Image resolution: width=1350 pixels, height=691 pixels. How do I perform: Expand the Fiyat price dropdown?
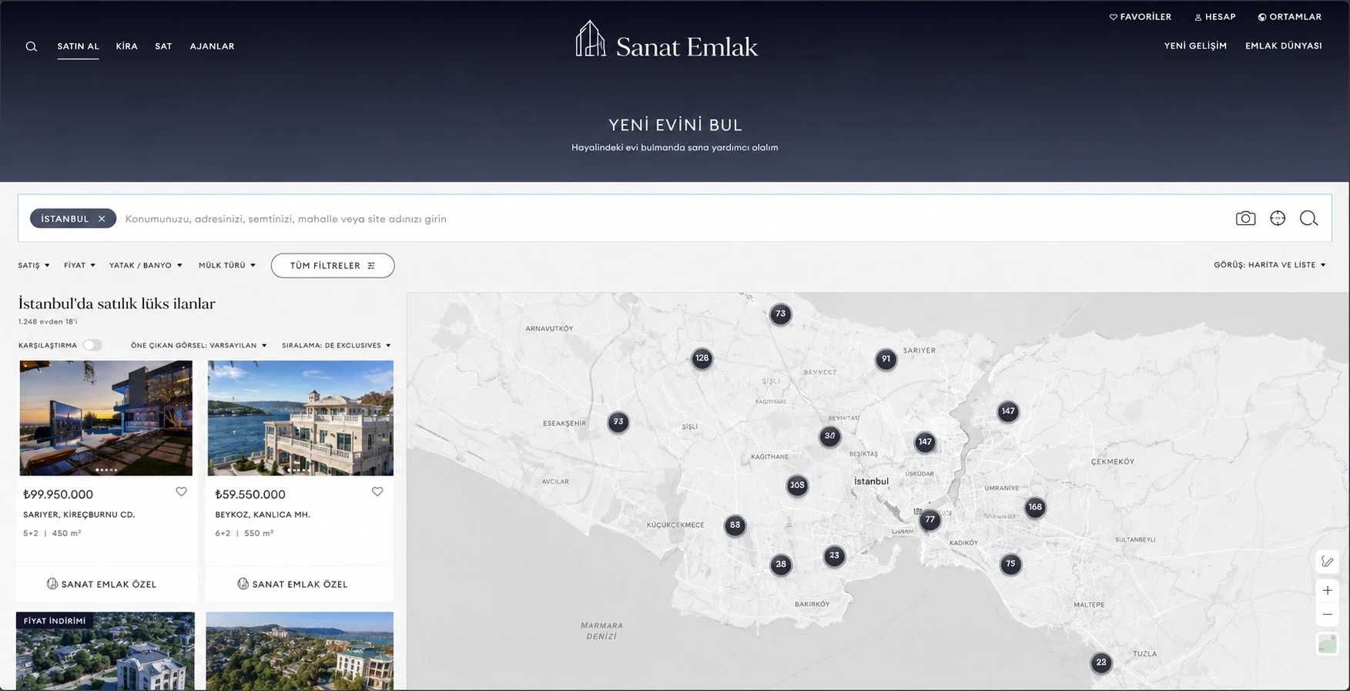[79, 265]
